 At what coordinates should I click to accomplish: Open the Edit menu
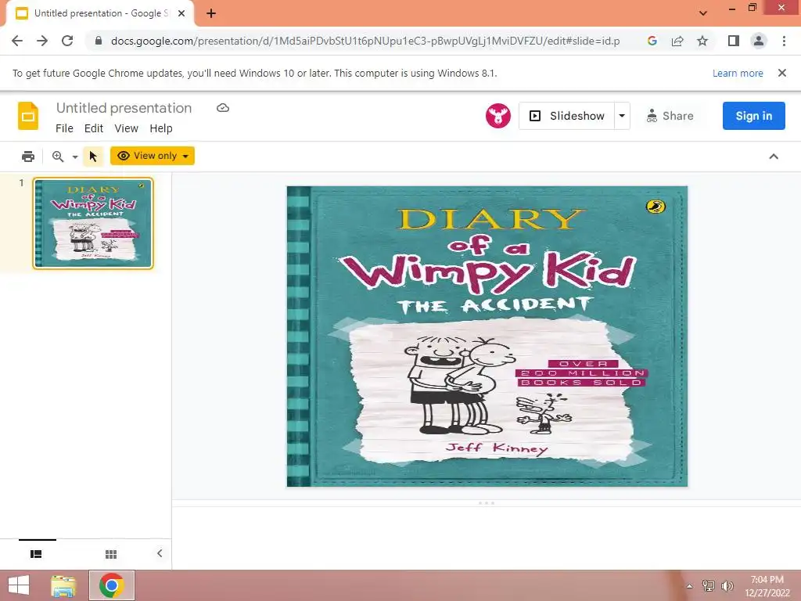pos(94,128)
